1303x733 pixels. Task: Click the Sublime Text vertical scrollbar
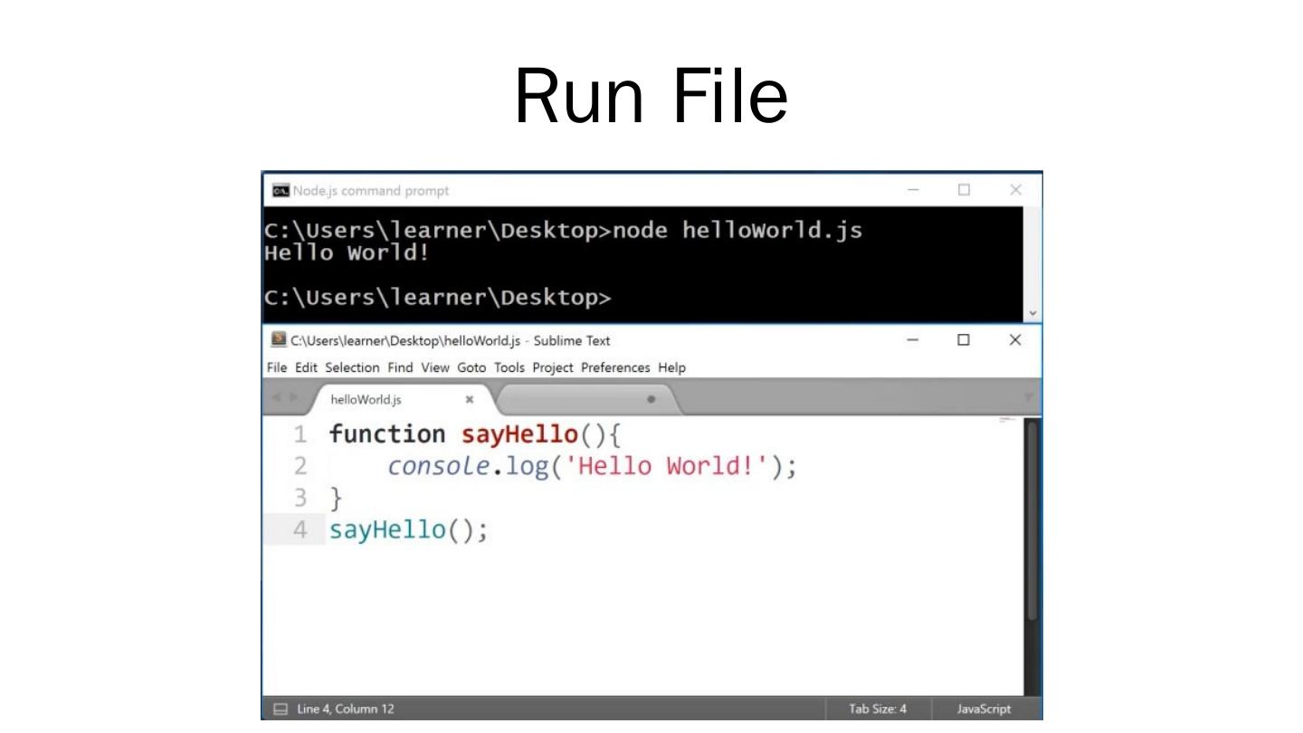pyautogui.click(x=1032, y=521)
